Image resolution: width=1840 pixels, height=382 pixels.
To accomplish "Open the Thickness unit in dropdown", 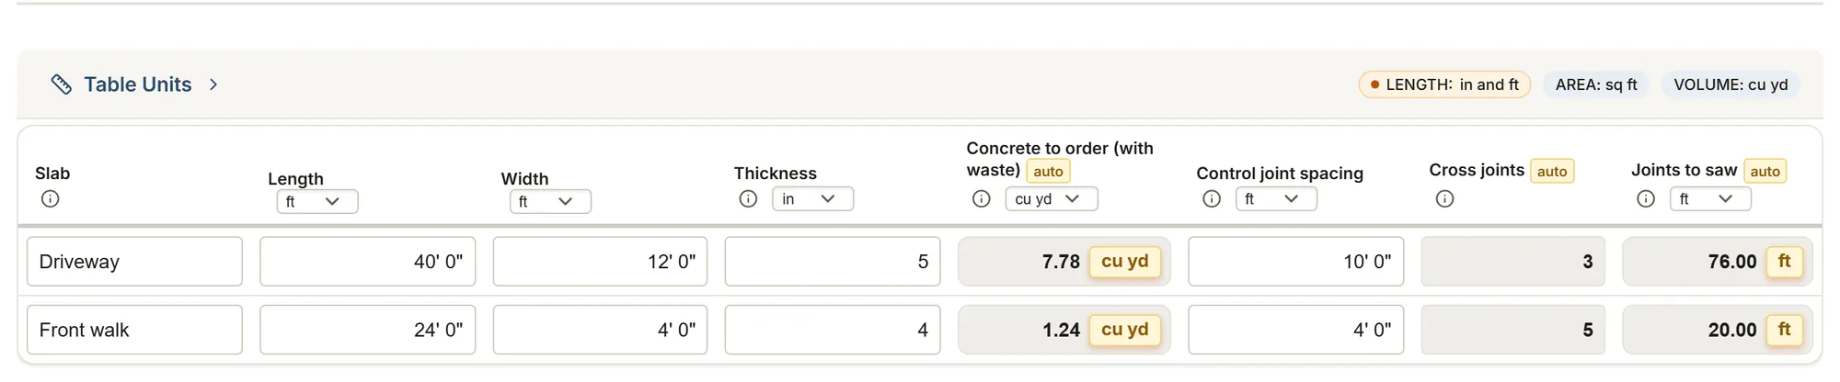I will [813, 199].
